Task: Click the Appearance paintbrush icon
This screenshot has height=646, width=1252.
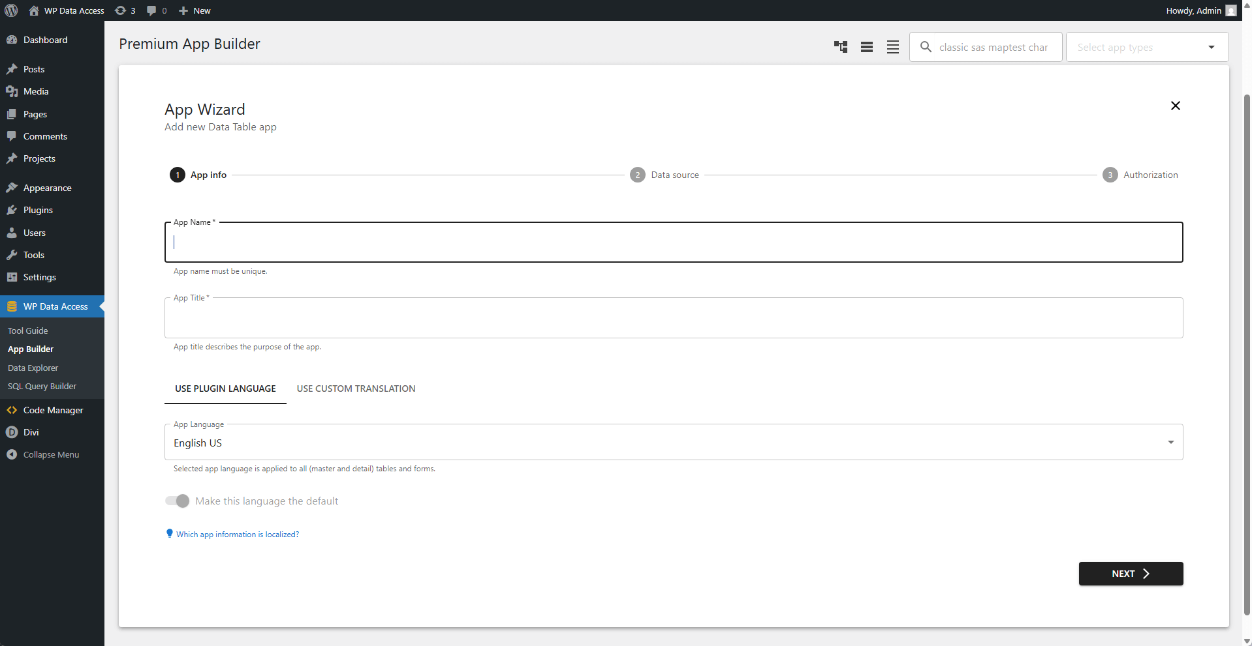Action: click(12, 187)
